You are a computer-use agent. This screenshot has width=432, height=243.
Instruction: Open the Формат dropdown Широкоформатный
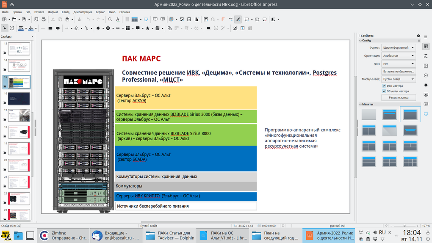(x=399, y=47)
